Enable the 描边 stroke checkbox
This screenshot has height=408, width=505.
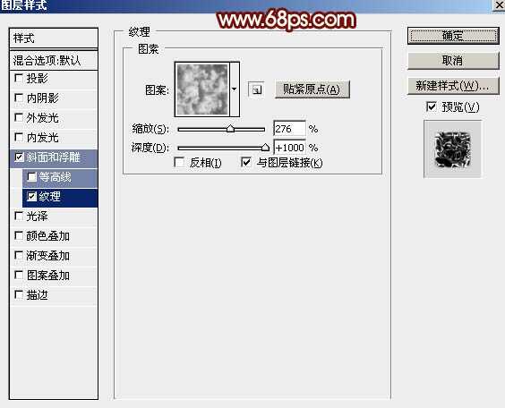pyautogui.click(x=19, y=294)
